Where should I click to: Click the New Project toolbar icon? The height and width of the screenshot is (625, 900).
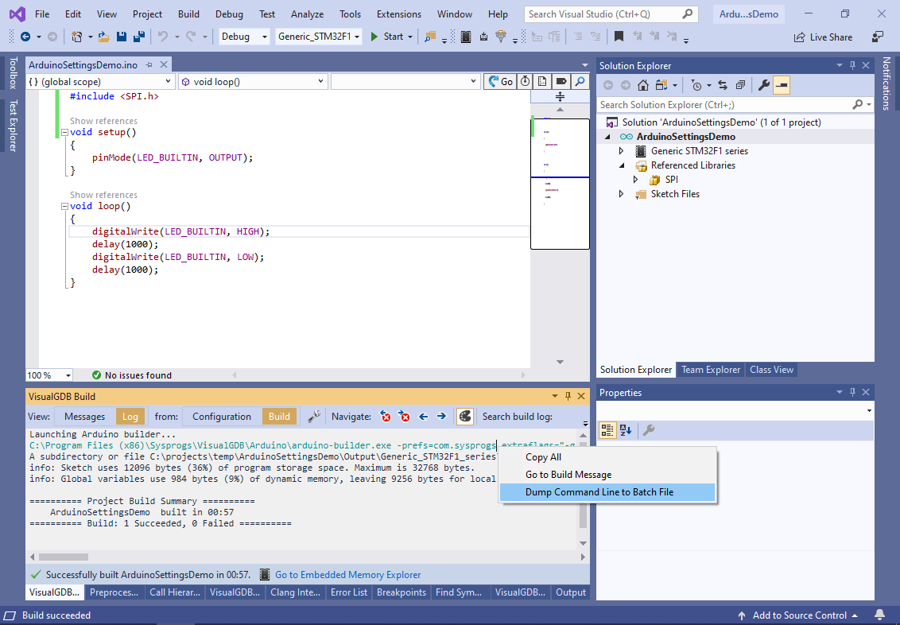point(76,37)
